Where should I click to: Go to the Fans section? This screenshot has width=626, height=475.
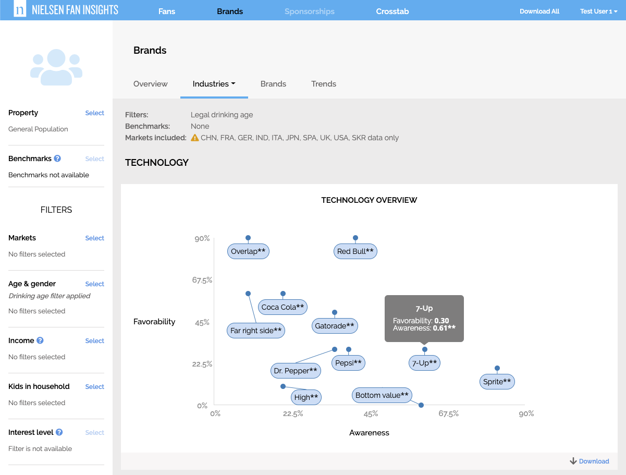(x=167, y=11)
